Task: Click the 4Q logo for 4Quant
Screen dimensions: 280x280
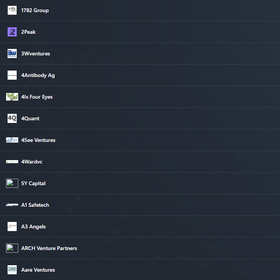Action: 12,118
